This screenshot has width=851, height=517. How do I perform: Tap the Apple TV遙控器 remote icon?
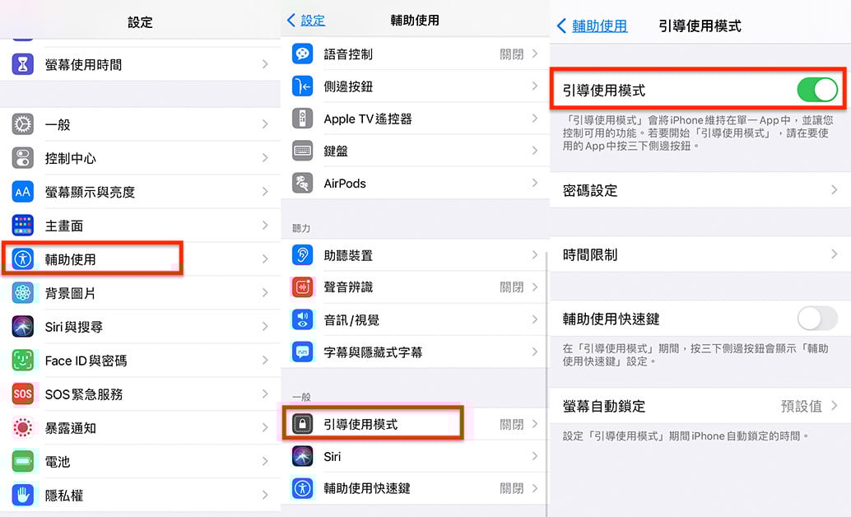[303, 119]
